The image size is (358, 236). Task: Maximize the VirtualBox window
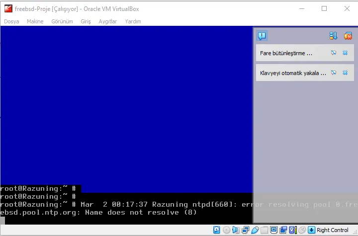324,8
